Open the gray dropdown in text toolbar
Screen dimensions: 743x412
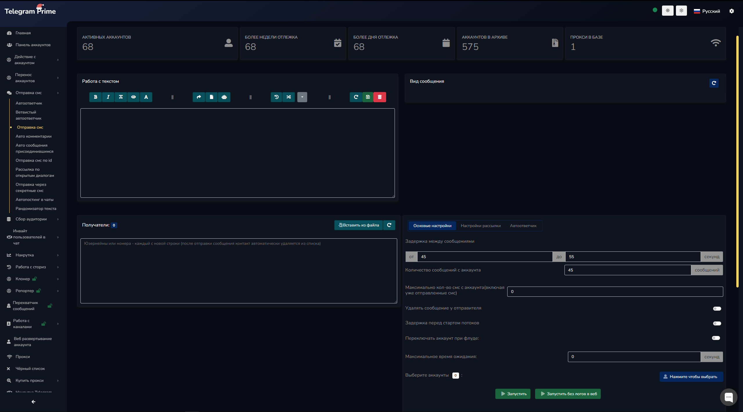tap(302, 97)
